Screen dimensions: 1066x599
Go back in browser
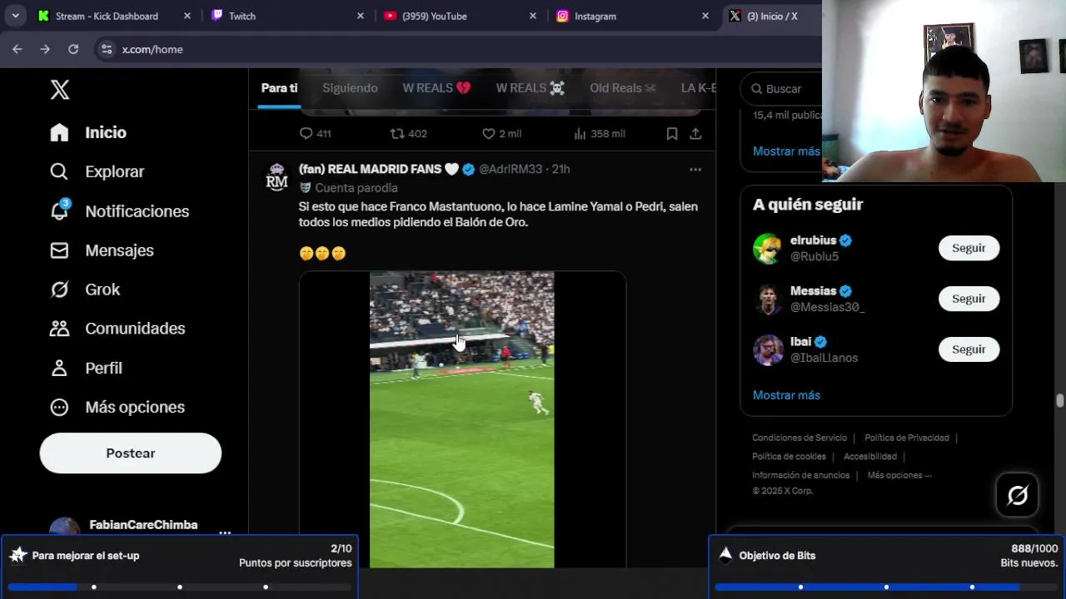point(17,49)
